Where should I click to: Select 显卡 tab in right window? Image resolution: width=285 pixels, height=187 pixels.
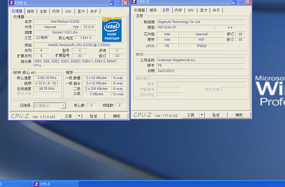pos(203,10)
